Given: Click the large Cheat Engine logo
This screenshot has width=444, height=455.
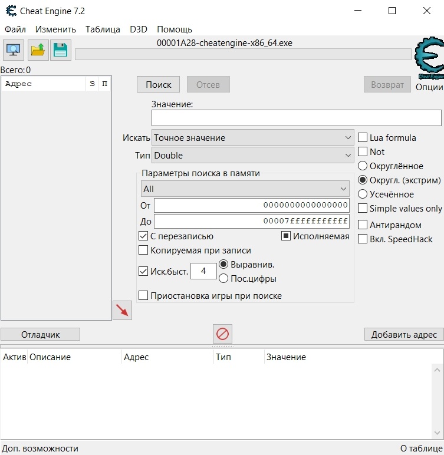Looking at the screenshot, I should (429, 58).
